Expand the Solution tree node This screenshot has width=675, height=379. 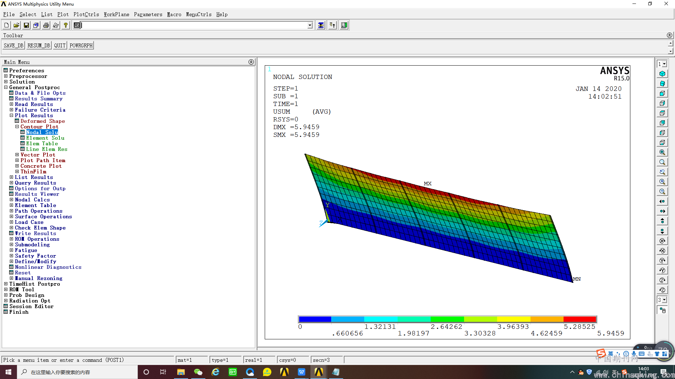[6, 82]
